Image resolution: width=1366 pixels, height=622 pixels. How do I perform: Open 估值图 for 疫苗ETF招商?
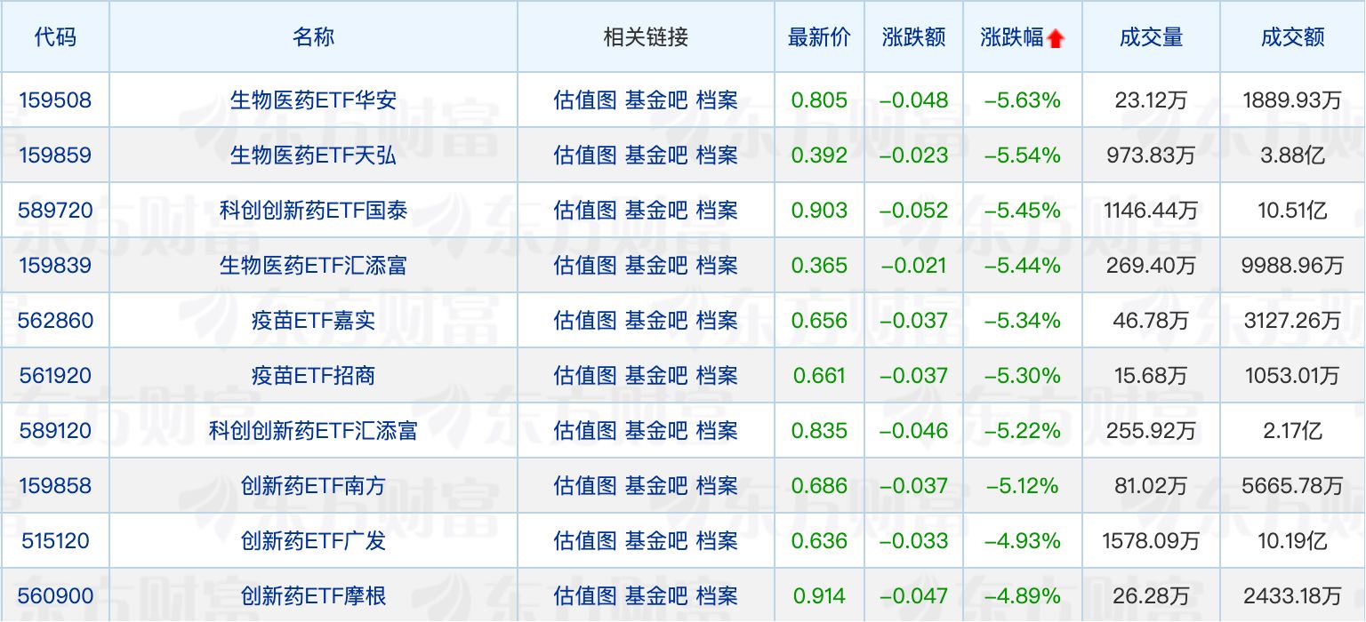click(x=584, y=376)
